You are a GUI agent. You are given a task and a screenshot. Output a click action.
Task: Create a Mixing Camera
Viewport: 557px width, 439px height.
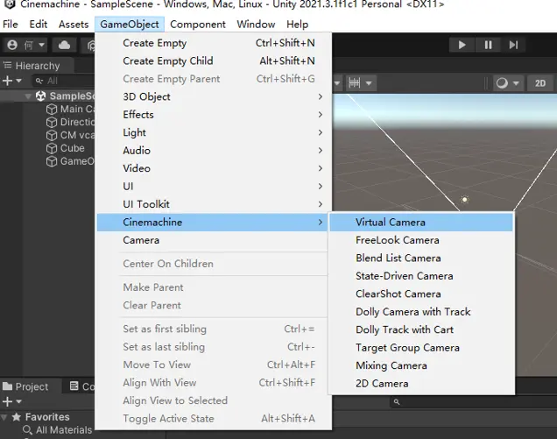point(421,365)
